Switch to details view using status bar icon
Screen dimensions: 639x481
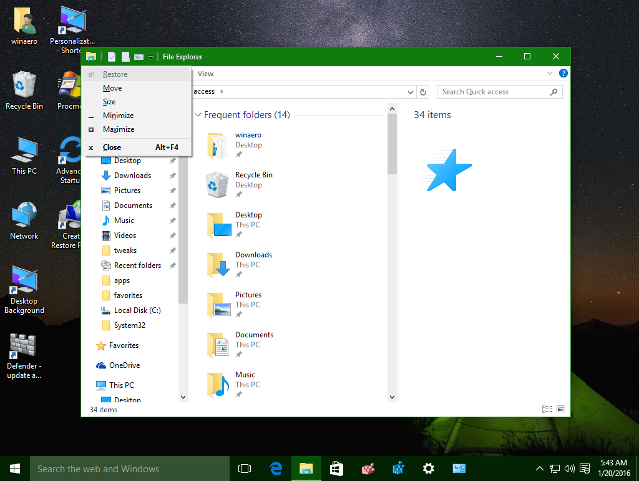[x=547, y=409]
